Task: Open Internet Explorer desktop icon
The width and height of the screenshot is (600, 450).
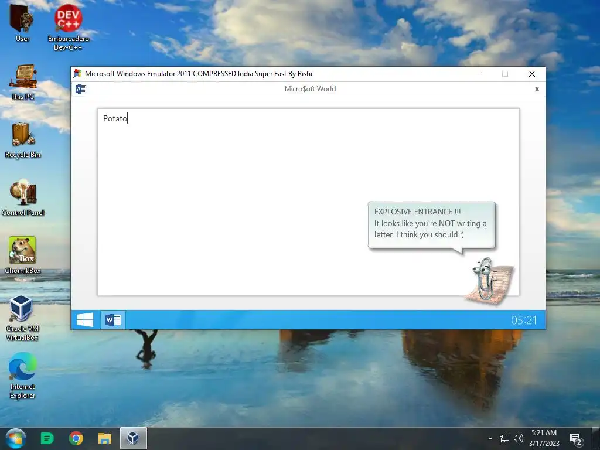Action: 23,376
